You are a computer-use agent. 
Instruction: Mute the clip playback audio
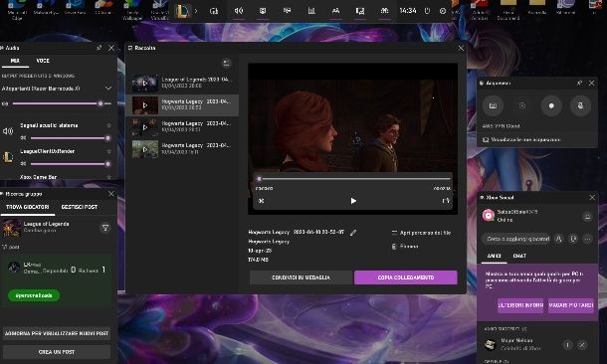[262, 201]
